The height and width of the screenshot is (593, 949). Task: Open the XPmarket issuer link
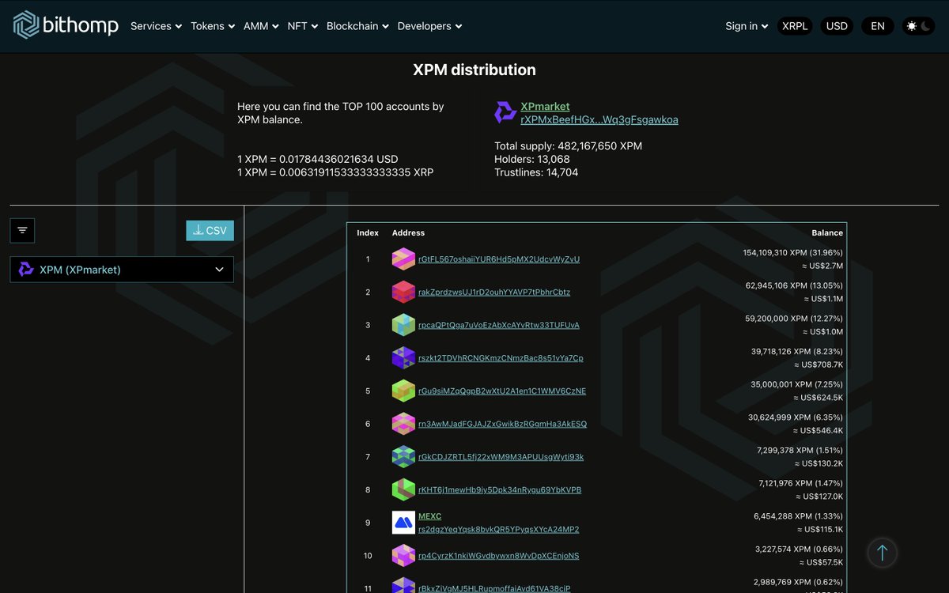(x=545, y=106)
